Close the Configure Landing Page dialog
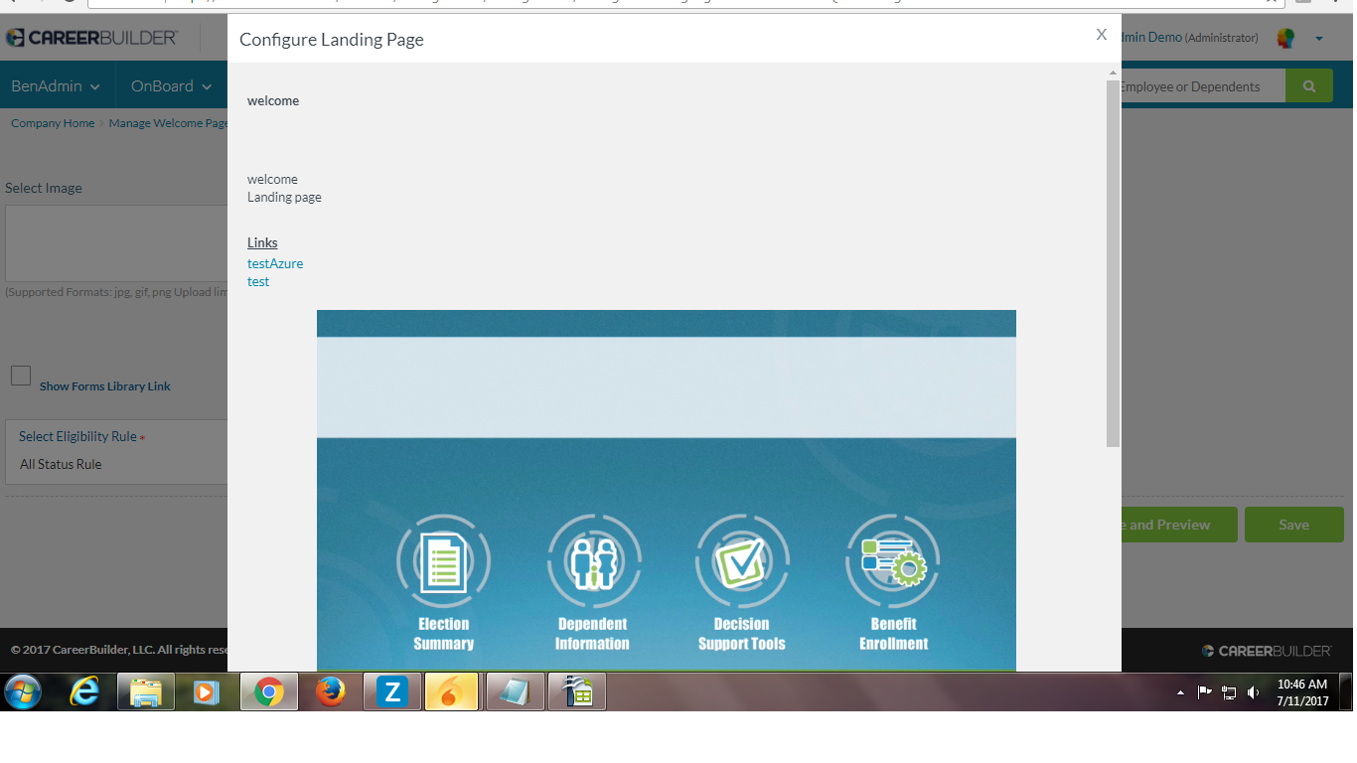 click(1101, 35)
